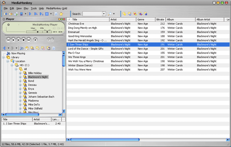231x147 pixels.
Task: Open the Play menu
Action: click(26, 8)
